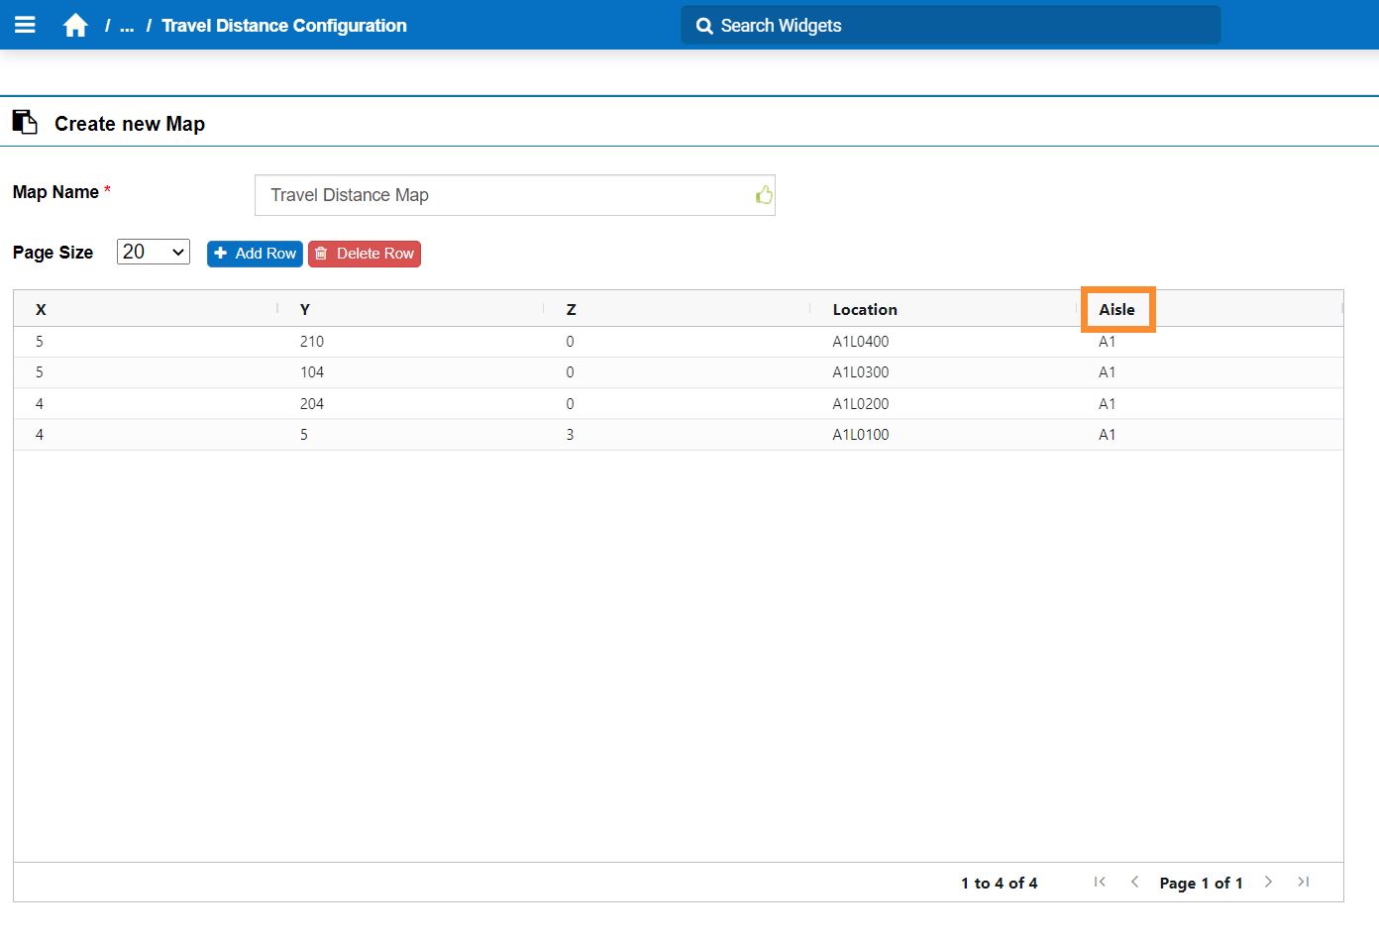1379x941 pixels.
Task: Go to the first page of results
Action: pos(1099,882)
